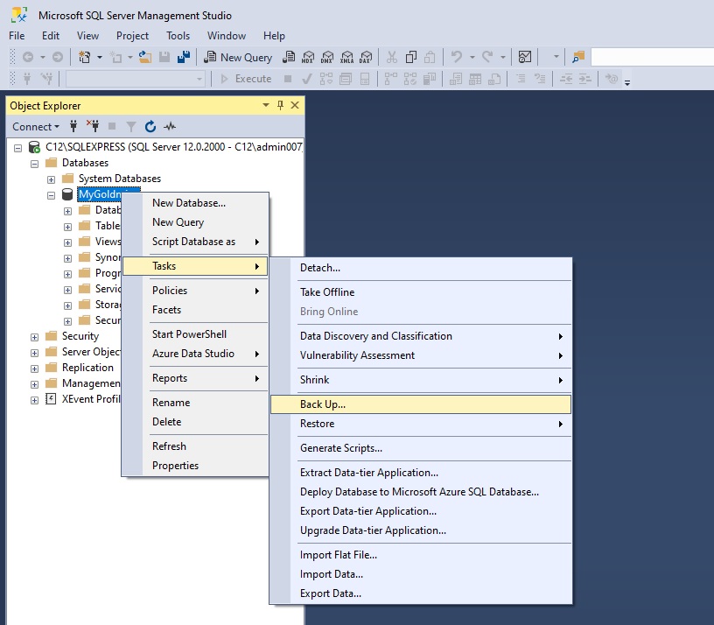The image size is (714, 625).
Task: Open the Connect dropdown
Action: (x=36, y=127)
